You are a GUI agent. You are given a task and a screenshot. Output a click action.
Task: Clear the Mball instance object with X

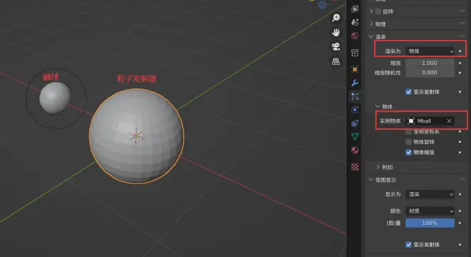[449, 121]
